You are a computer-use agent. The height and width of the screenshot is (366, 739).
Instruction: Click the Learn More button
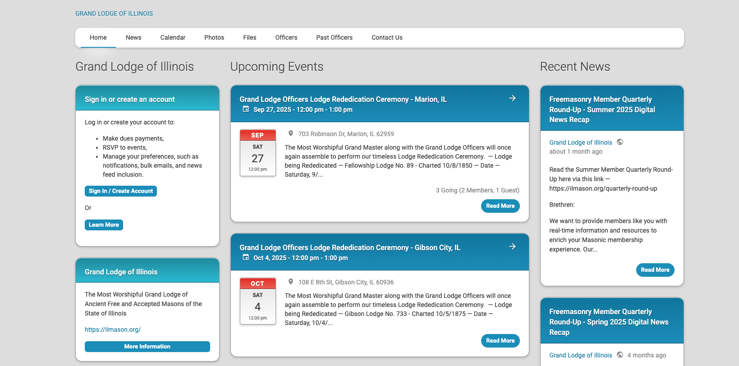[x=104, y=225]
